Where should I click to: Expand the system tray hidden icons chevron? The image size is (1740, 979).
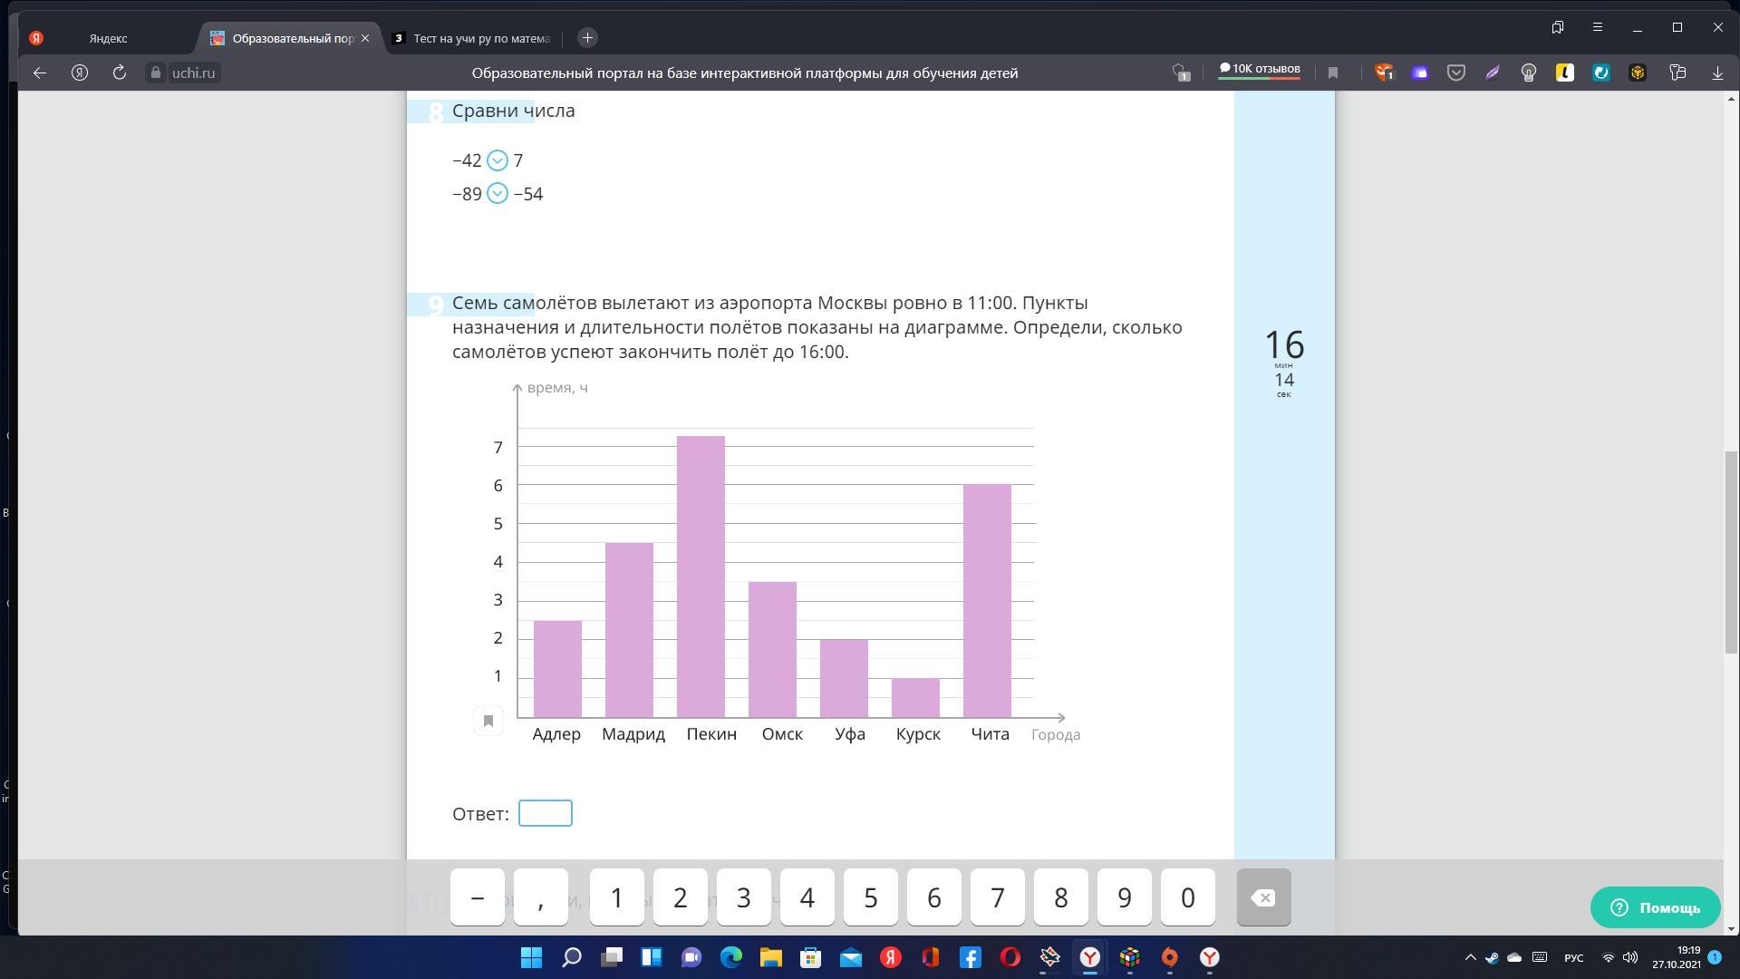tap(1470, 957)
